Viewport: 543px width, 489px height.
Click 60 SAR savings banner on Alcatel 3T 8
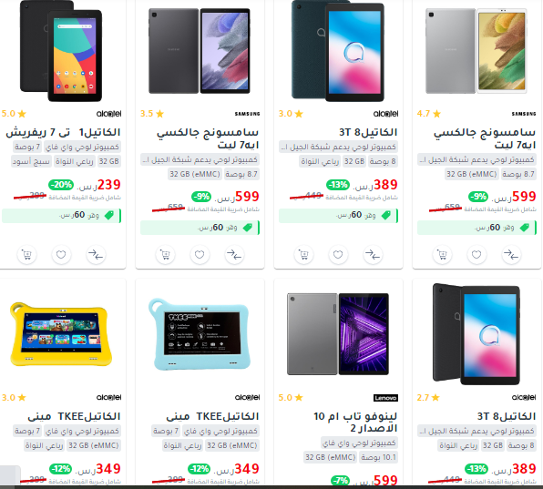pos(338,216)
